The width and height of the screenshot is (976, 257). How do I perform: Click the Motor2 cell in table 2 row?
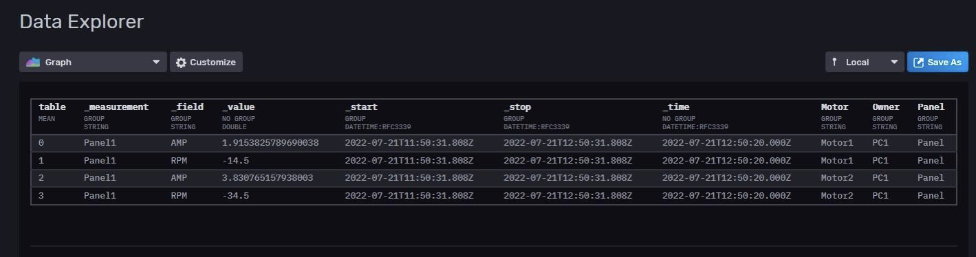point(837,178)
